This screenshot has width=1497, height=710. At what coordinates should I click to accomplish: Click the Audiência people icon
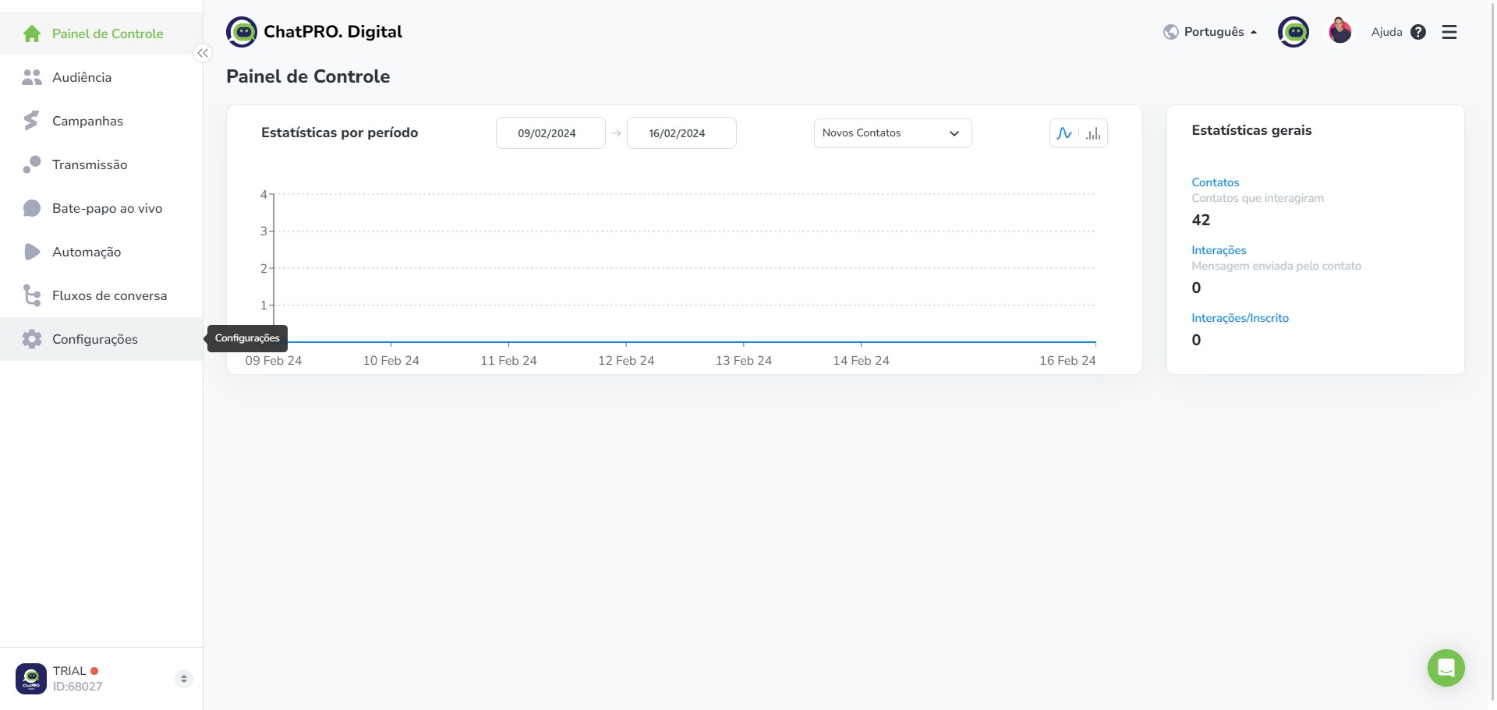pyautogui.click(x=32, y=77)
